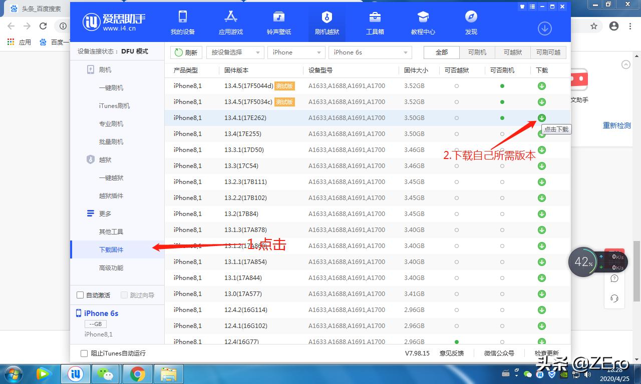Download firmware 13.3(17C54)
The width and height of the screenshot is (641, 384).
pyautogui.click(x=541, y=166)
